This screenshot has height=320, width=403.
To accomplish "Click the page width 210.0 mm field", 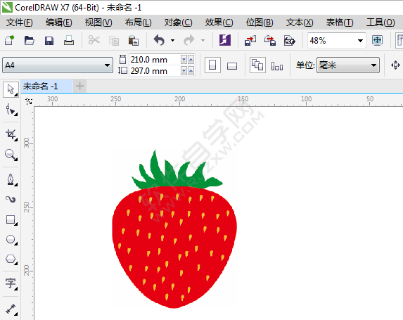I will click(x=154, y=60).
